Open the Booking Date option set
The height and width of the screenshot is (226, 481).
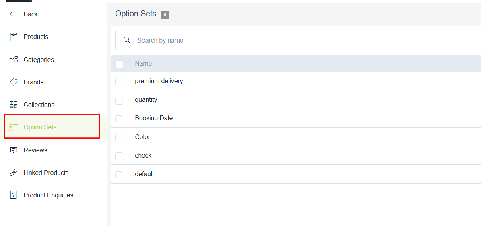tap(154, 118)
